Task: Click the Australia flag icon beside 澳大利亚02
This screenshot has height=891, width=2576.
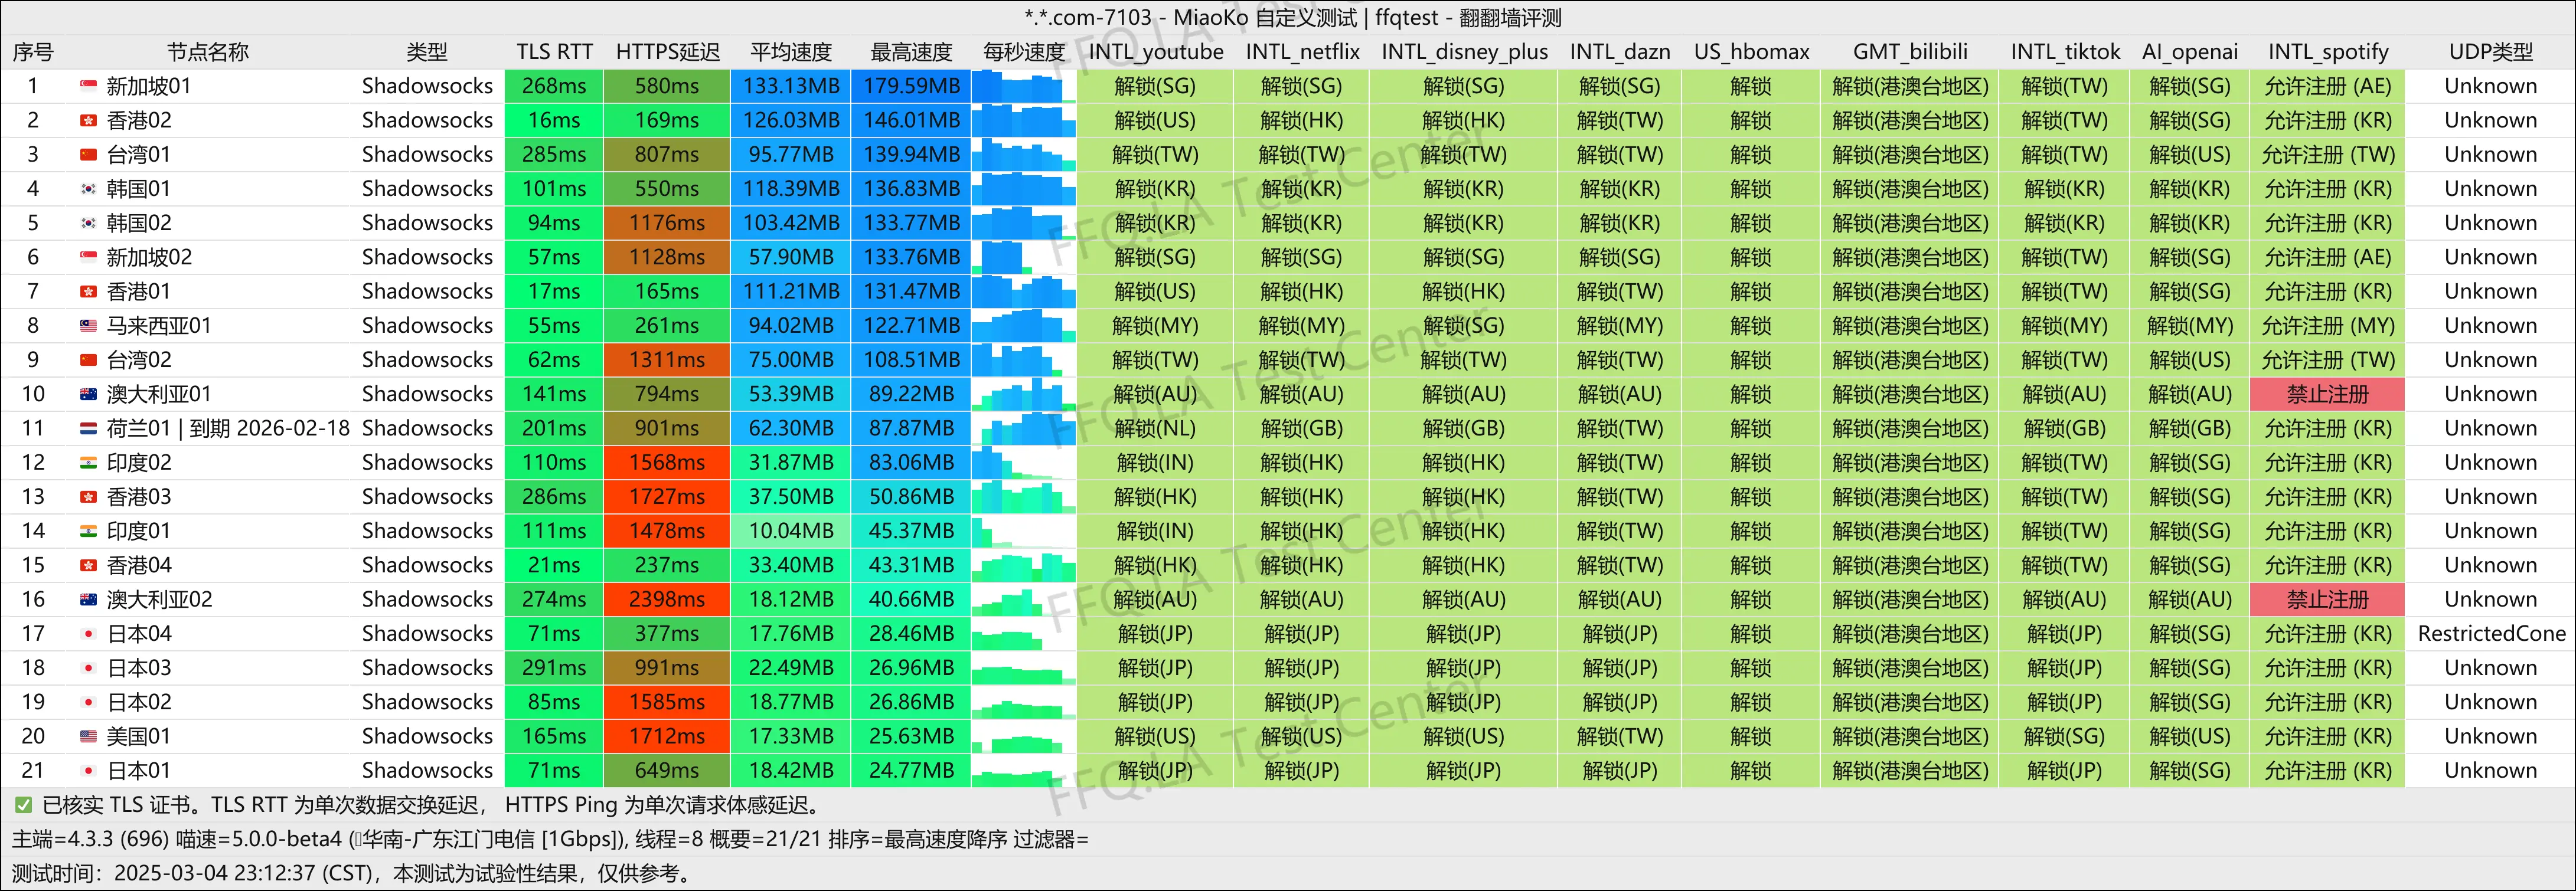Action: click(x=88, y=600)
